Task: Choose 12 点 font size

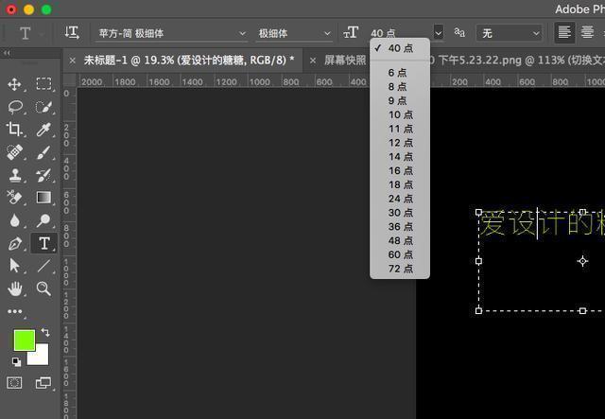Action: 400,143
